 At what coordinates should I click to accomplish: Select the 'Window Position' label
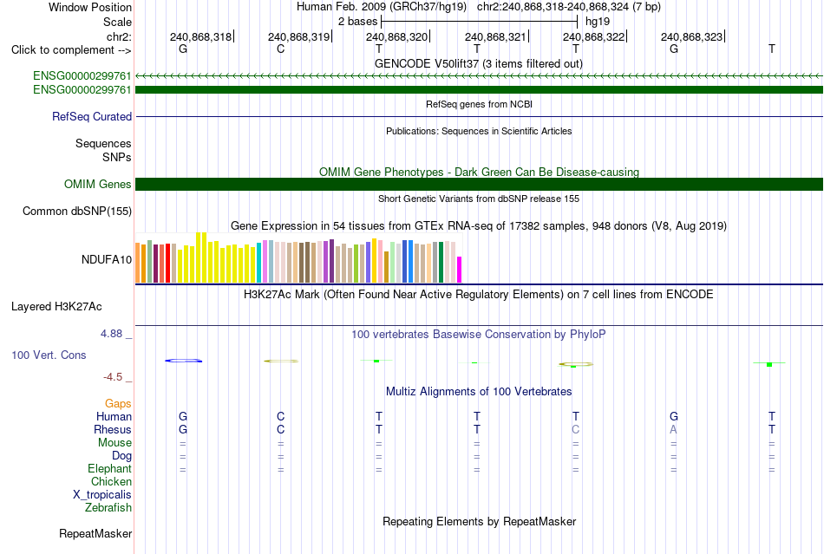(90, 7)
